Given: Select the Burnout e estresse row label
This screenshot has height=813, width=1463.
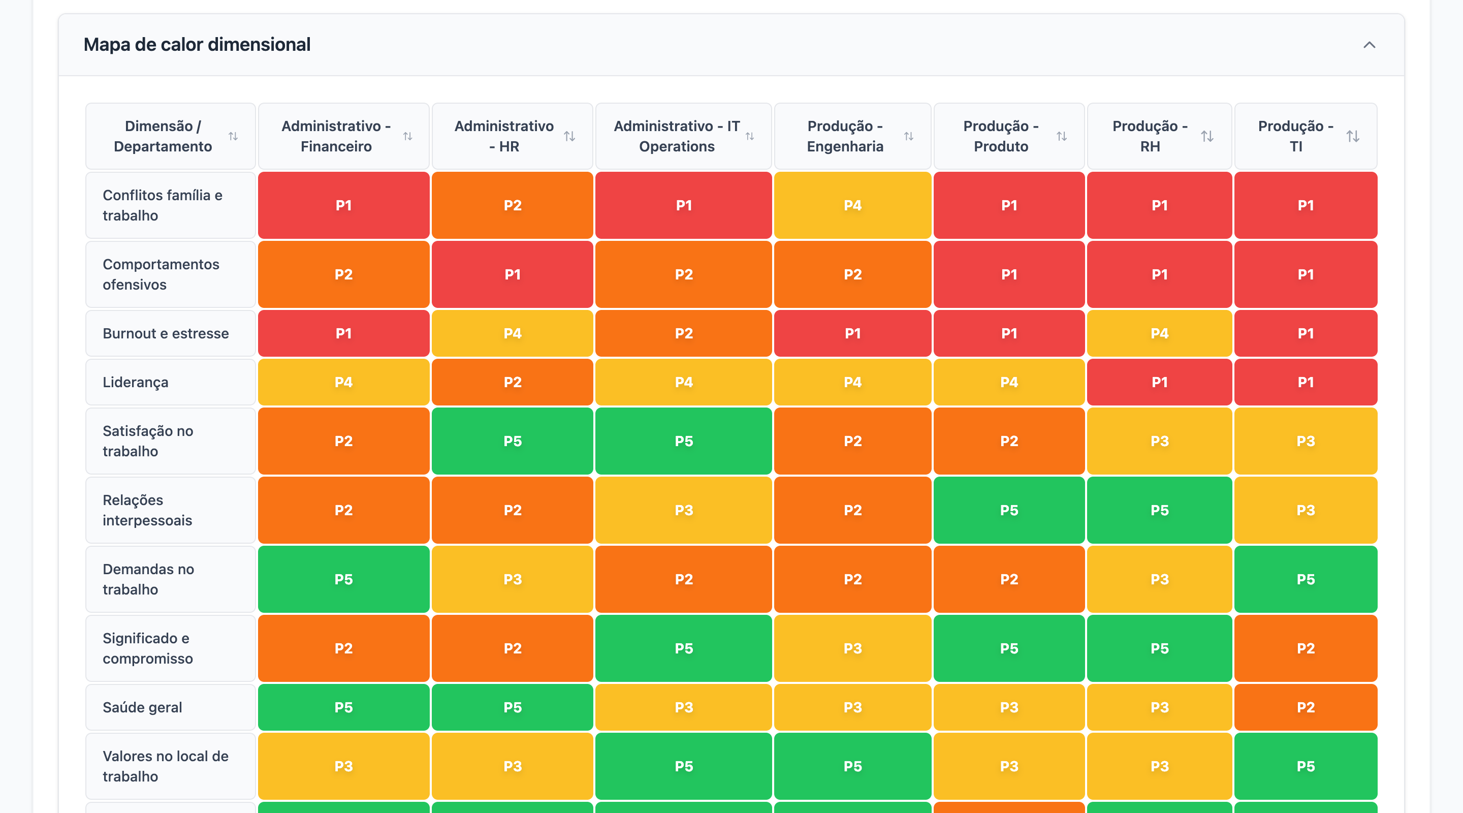Looking at the screenshot, I should [x=166, y=333].
